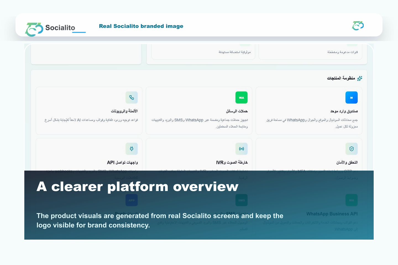Click the منظومة المنتجات section heading
Screen dimensions: 398x265
(341, 78)
